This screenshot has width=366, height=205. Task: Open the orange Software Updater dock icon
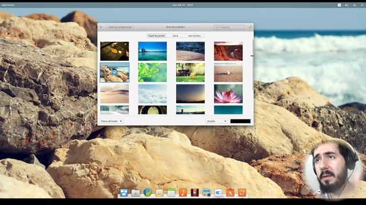pyautogui.click(x=242, y=192)
